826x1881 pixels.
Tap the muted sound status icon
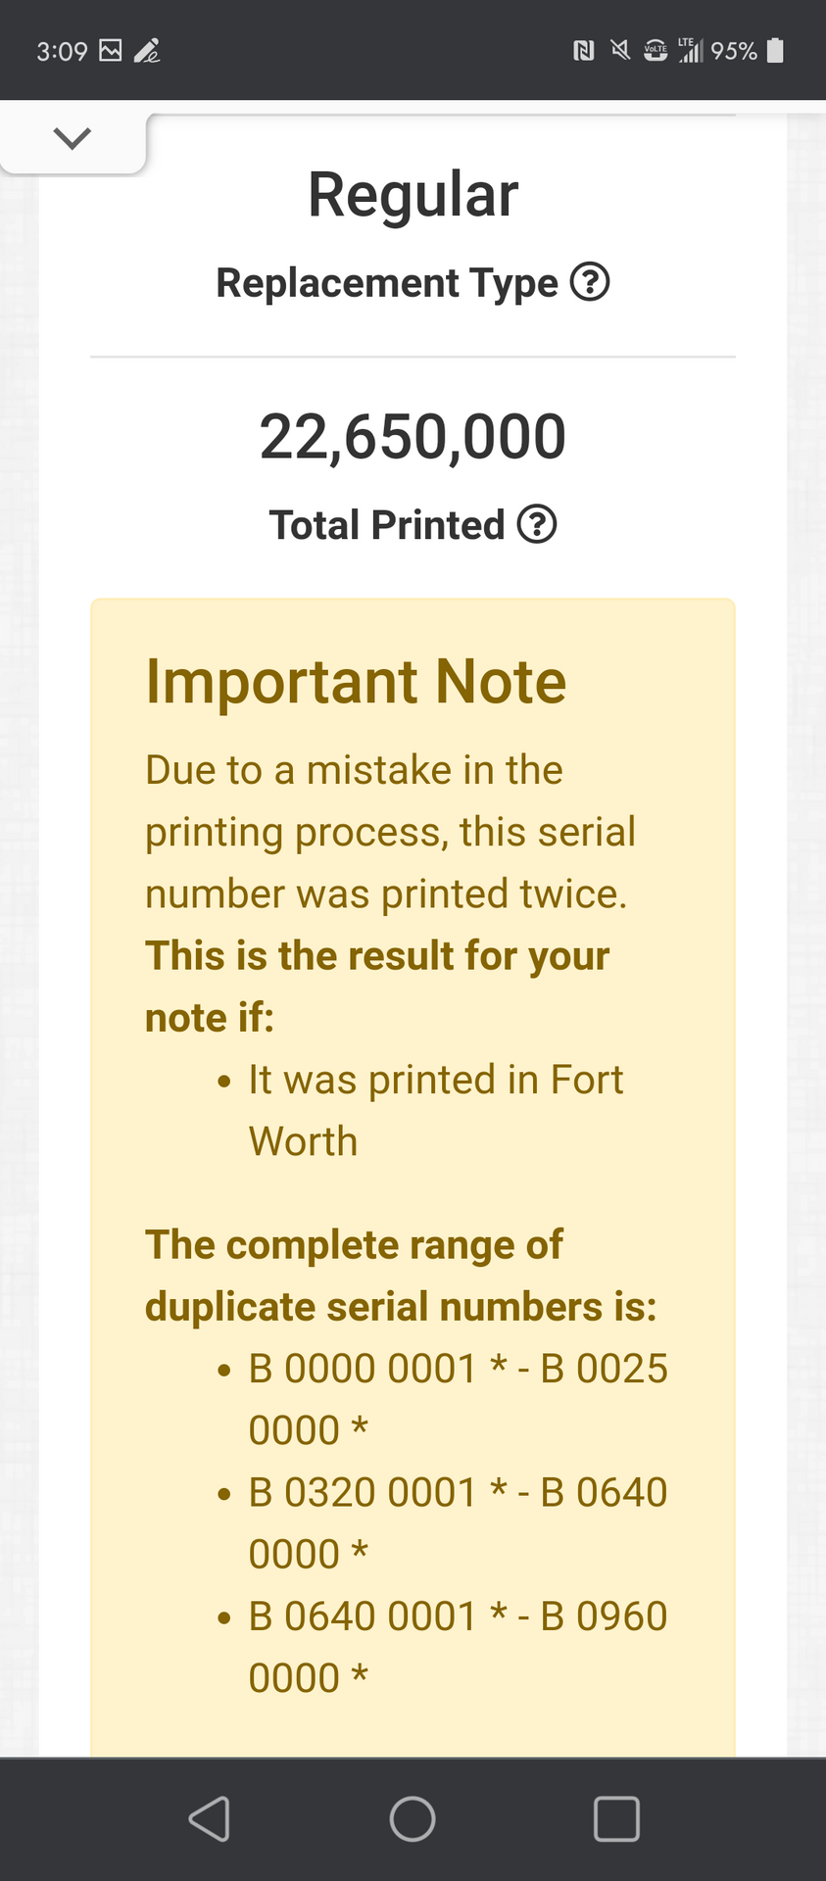coord(619,50)
